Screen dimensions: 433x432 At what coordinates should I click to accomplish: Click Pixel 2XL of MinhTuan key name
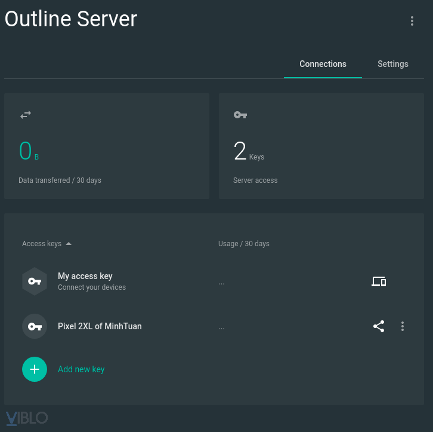(100, 326)
